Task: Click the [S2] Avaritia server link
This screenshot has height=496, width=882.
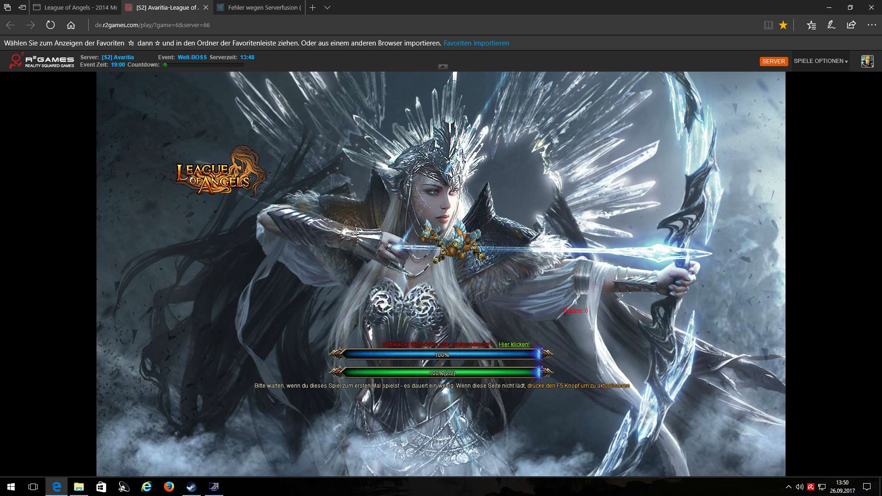Action: click(118, 57)
